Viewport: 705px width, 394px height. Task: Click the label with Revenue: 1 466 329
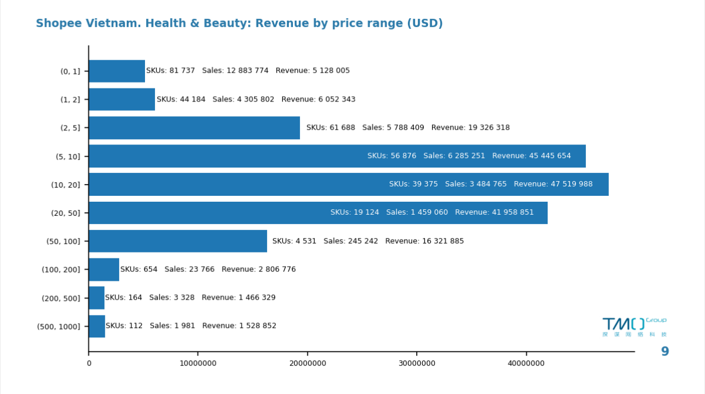pyautogui.click(x=190, y=297)
